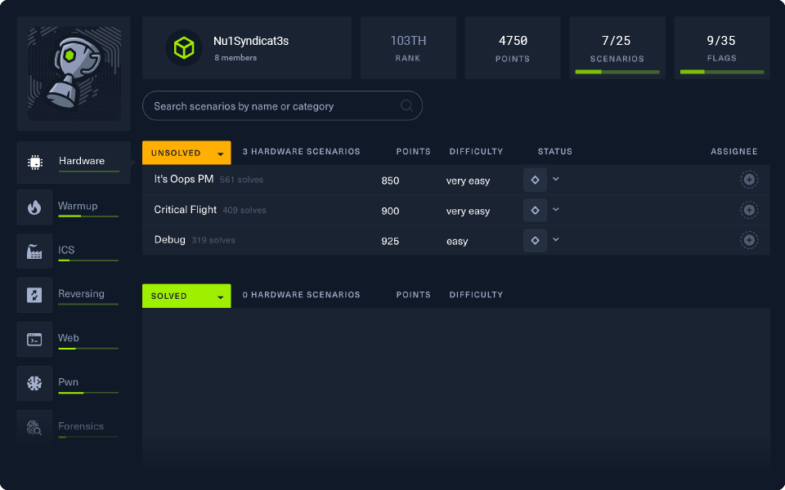Click the solved DIFFICULTY column header
The height and width of the screenshot is (490, 785).
tap(476, 295)
